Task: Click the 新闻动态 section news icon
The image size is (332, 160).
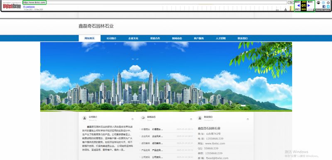Action: point(143,118)
